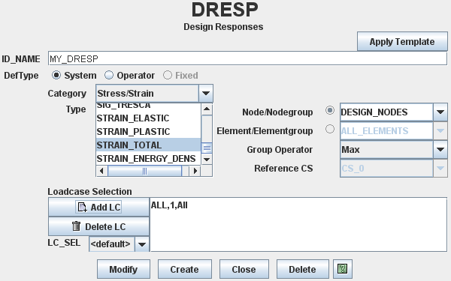Click the green help icon button
The image size is (451, 281).
(342, 269)
